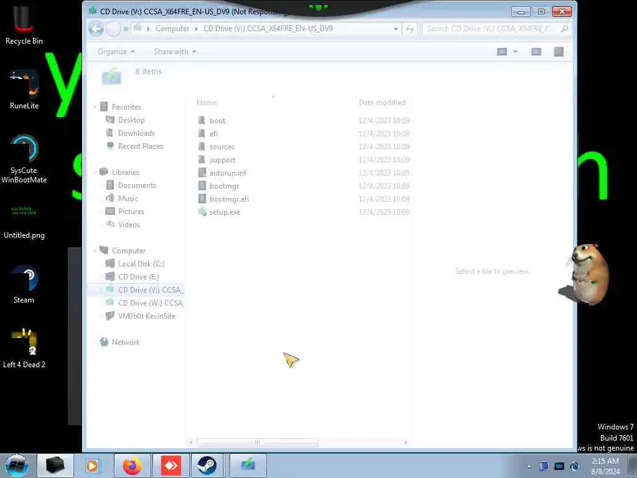Click the CD Drive (V:) breadcrumb segment
637x478 pixels.
point(267,29)
